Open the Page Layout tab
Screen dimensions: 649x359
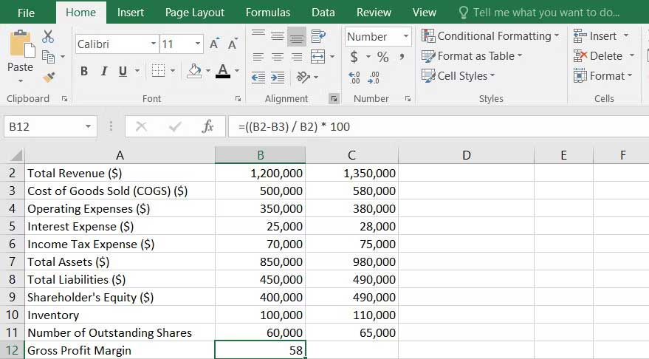[x=195, y=13]
